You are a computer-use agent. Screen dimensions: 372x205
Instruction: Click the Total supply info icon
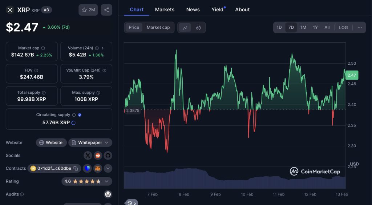[x=44, y=93]
